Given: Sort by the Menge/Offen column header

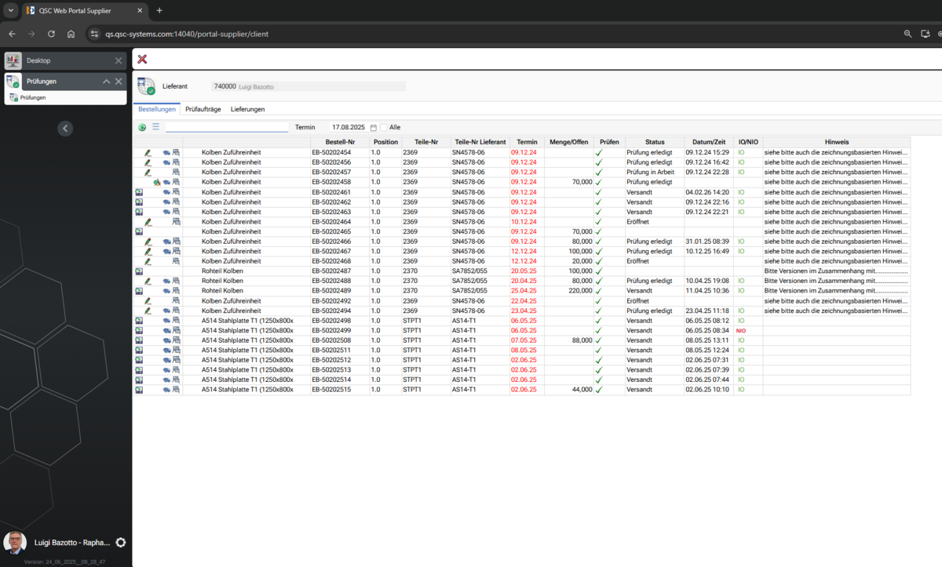Looking at the screenshot, I should click(x=569, y=142).
